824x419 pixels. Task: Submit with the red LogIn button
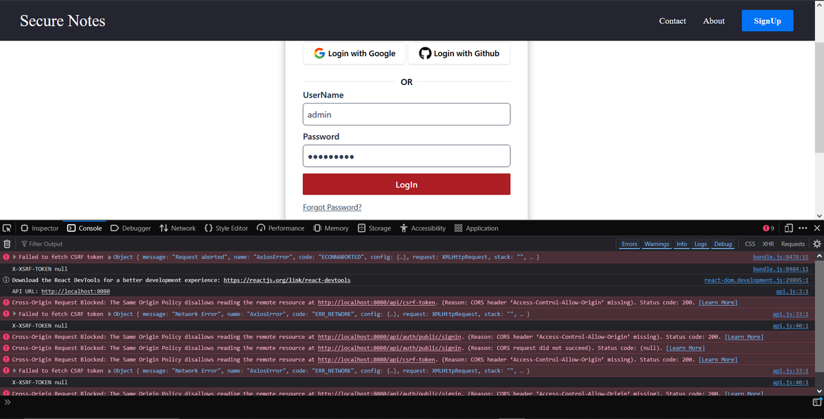pyautogui.click(x=407, y=184)
